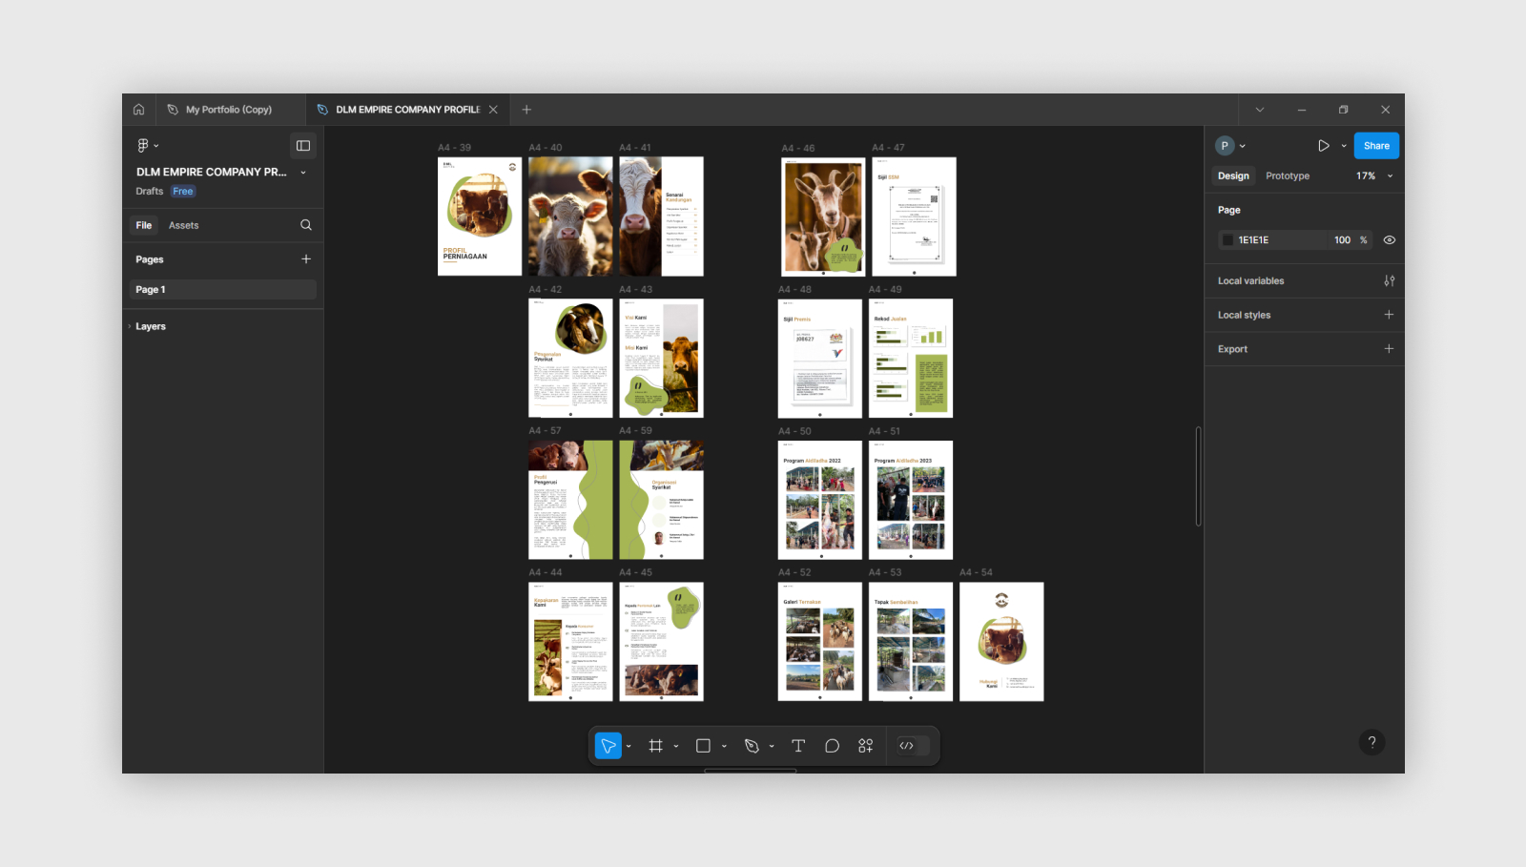The image size is (1526, 867).
Task: Search layers with the magnifier icon
Action: point(306,225)
